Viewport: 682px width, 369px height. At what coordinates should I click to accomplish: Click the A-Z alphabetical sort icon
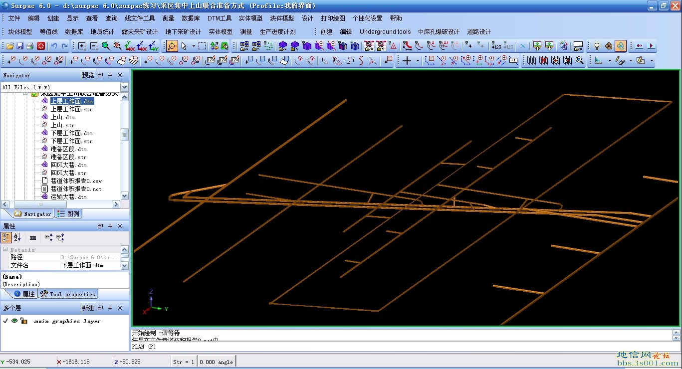[x=17, y=237]
